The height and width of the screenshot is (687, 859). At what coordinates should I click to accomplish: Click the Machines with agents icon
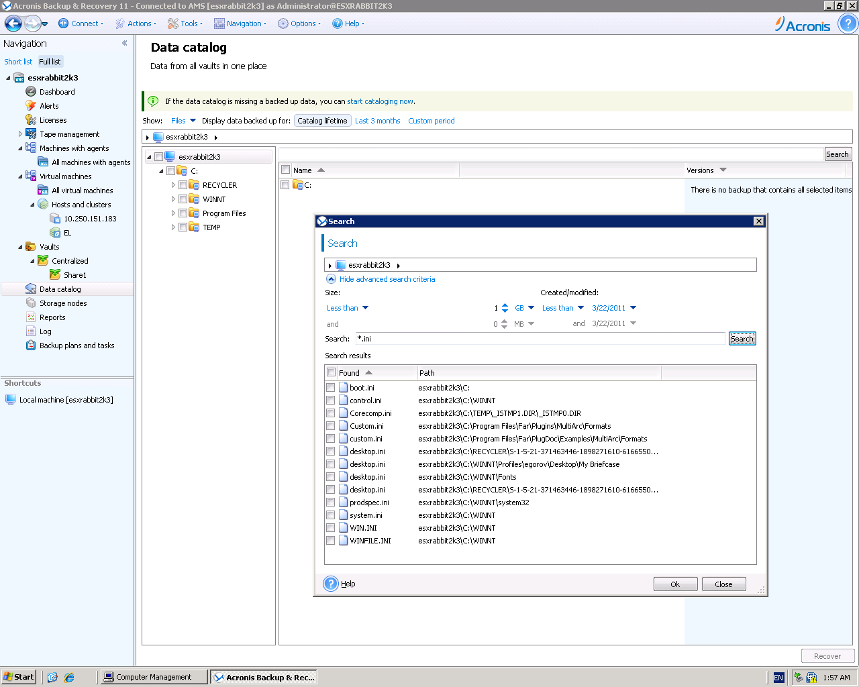pyautogui.click(x=31, y=148)
